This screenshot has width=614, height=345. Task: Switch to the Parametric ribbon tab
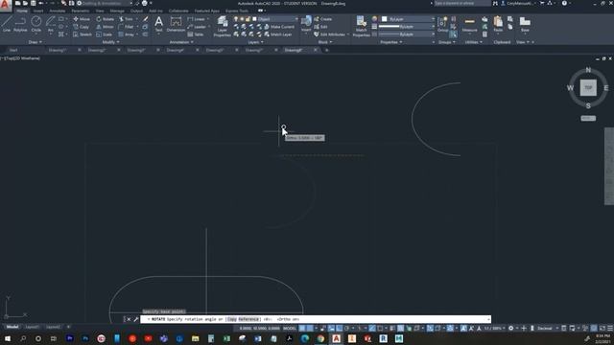pos(81,11)
